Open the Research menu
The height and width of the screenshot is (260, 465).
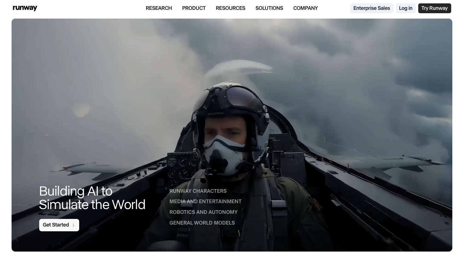click(x=159, y=8)
